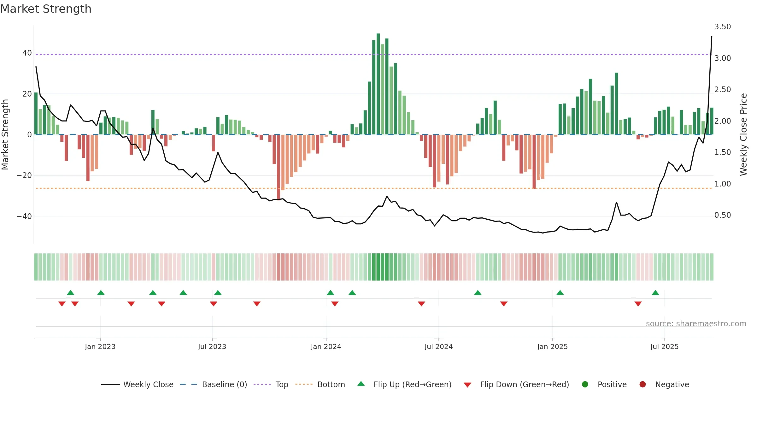Click the orange dotted Bottom threshold line
757x426 pixels.
coord(374,188)
